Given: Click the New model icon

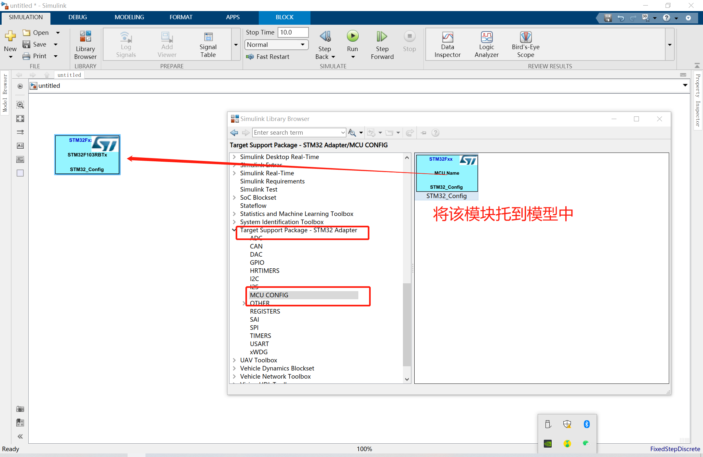Looking at the screenshot, I should (x=10, y=36).
